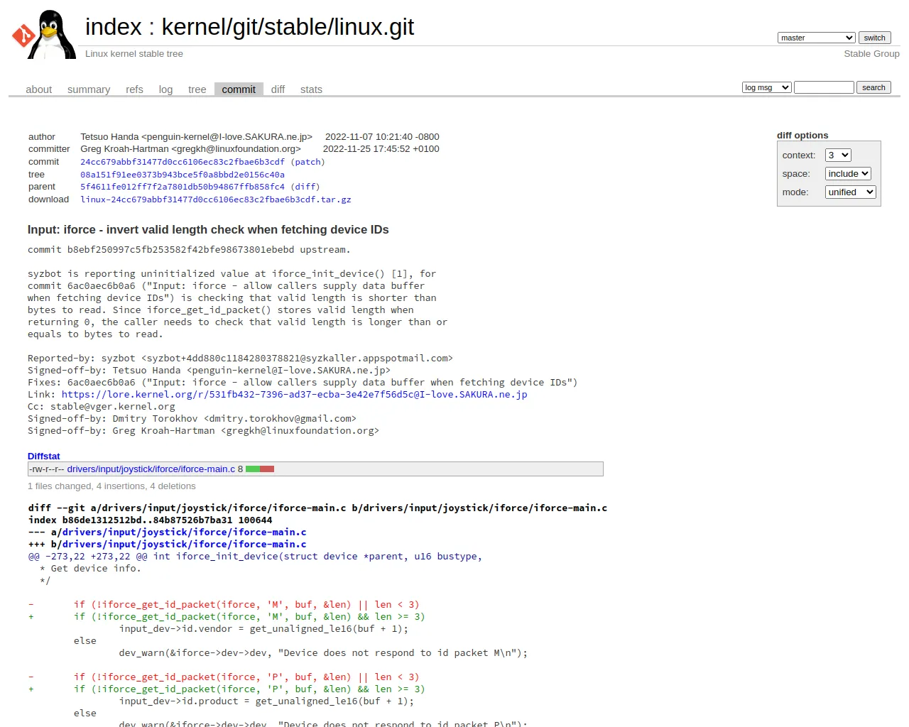The width and height of the screenshot is (909, 727).
Task: Click the Diffstat link
Action: click(x=44, y=457)
